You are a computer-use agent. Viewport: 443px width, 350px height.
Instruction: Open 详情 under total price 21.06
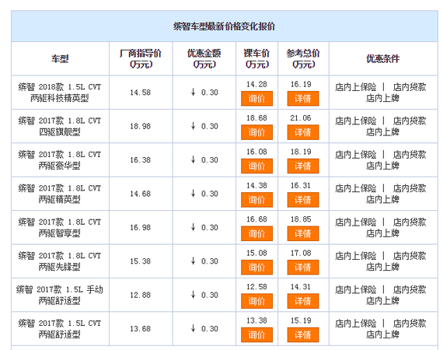303,132
